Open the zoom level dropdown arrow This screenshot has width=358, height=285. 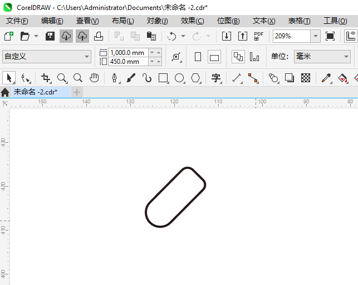click(315, 36)
